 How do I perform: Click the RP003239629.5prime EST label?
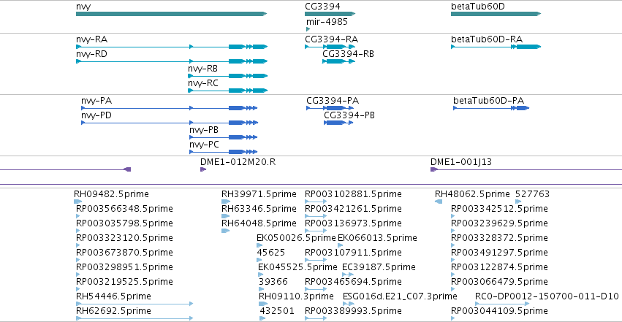pos(499,223)
